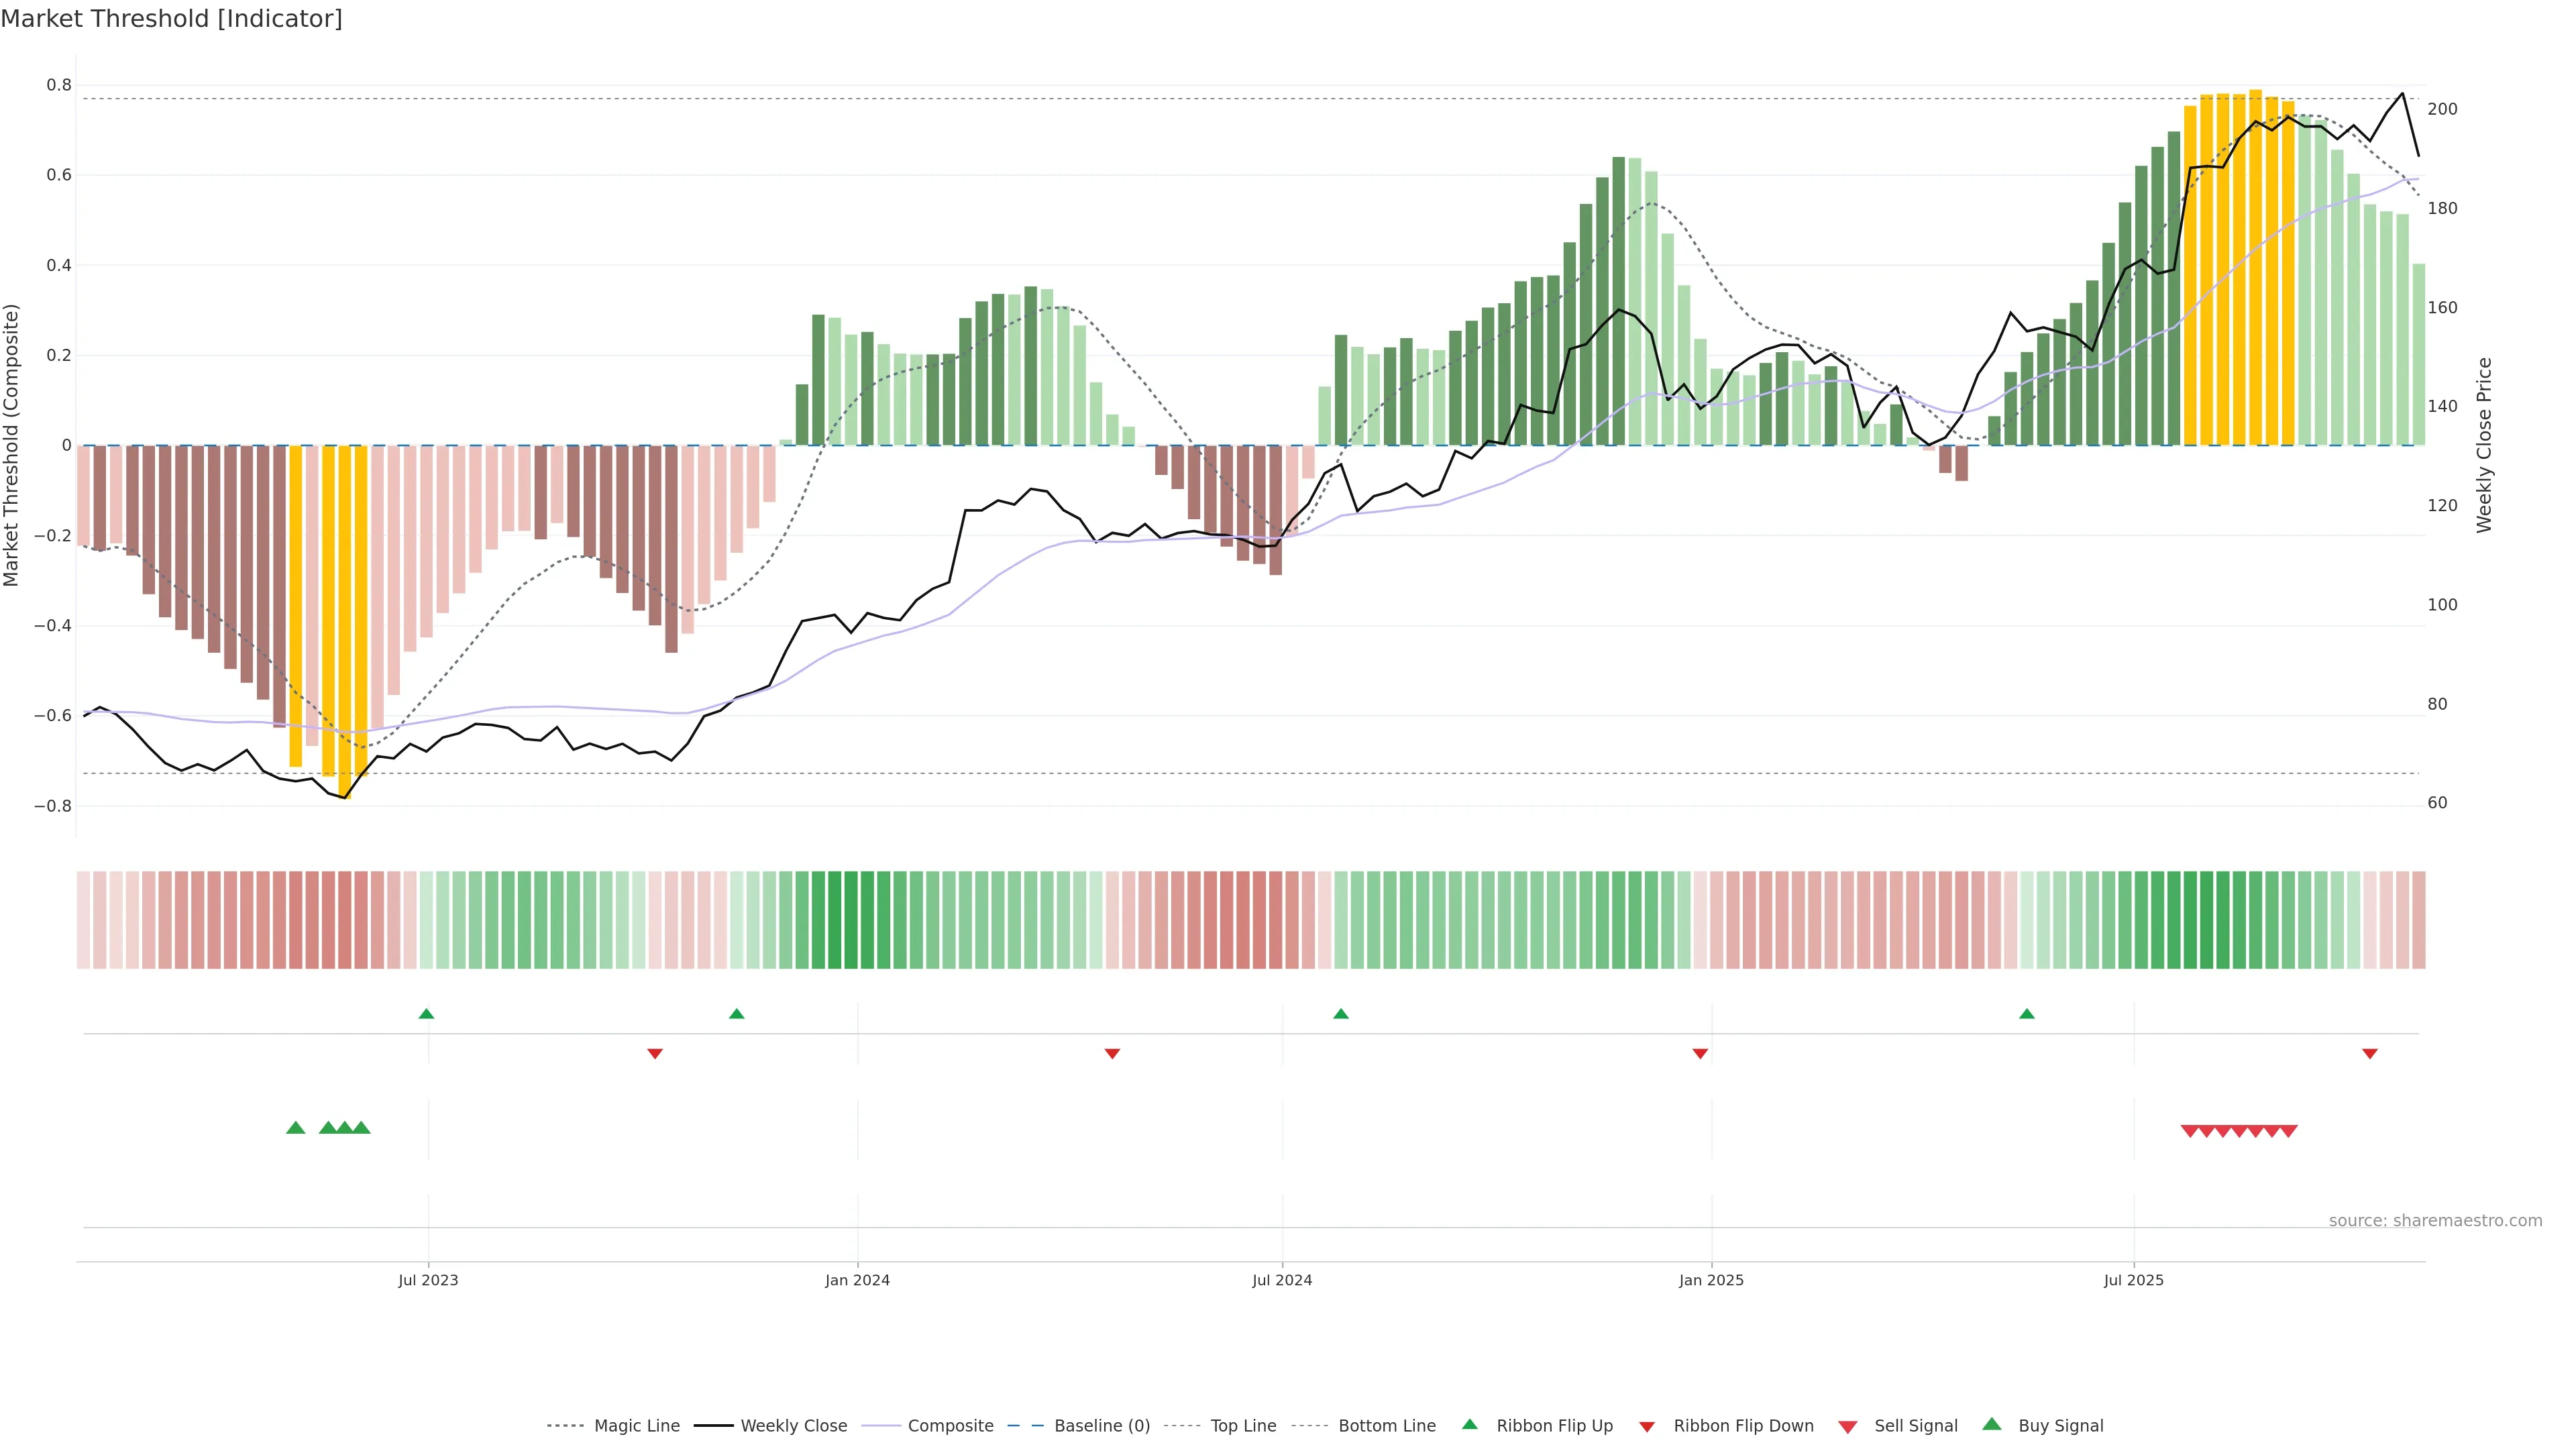The width and height of the screenshot is (2576, 1449).
Task: Click the source: sharemaestro.com text
Action: (x=2435, y=1221)
